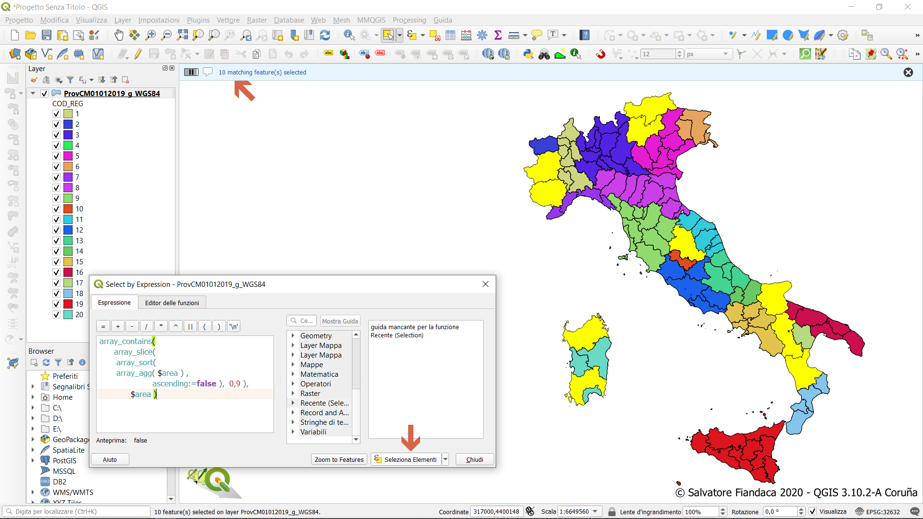Uncheck the ProvCM01012019_g_WGS84 layer visibility
923x519 pixels.
[45, 93]
